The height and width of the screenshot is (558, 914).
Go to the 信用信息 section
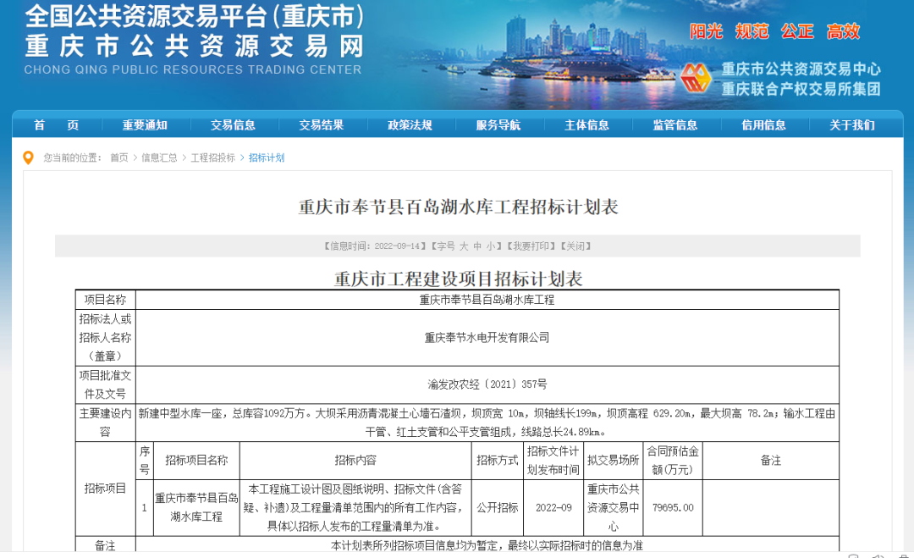pyautogui.click(x=763, y=125)
